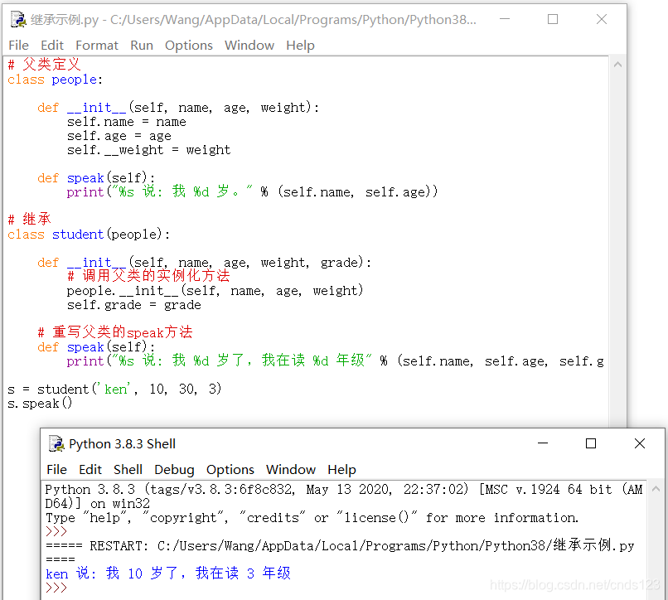Click 'def __init__(self, name, age, weight):' line
This screenshot has height=600, width=668.
(x=178, y=108)
